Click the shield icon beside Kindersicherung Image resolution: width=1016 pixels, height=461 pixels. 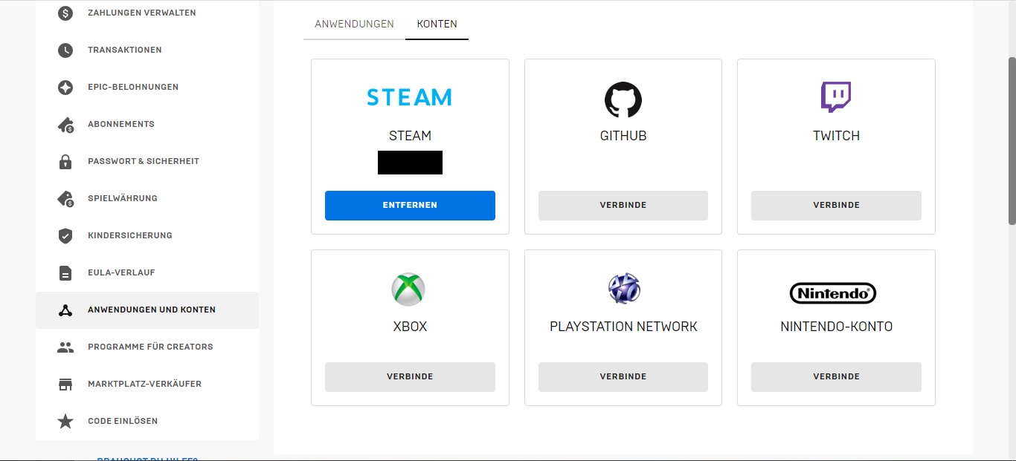[x=65, y=235]
